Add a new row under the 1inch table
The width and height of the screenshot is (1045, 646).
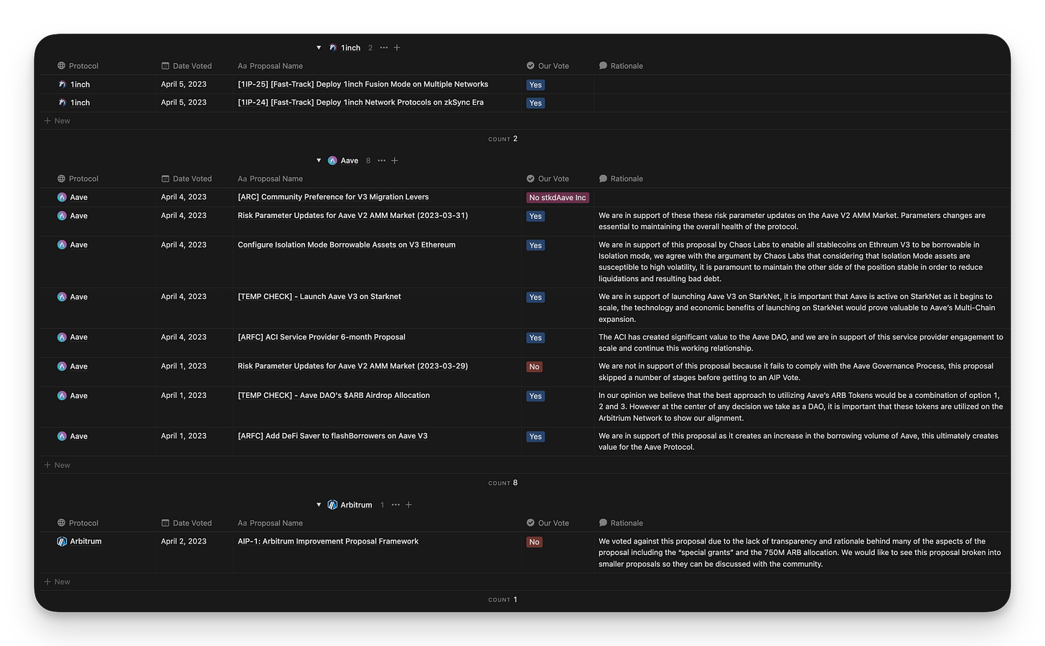point(57,121)
